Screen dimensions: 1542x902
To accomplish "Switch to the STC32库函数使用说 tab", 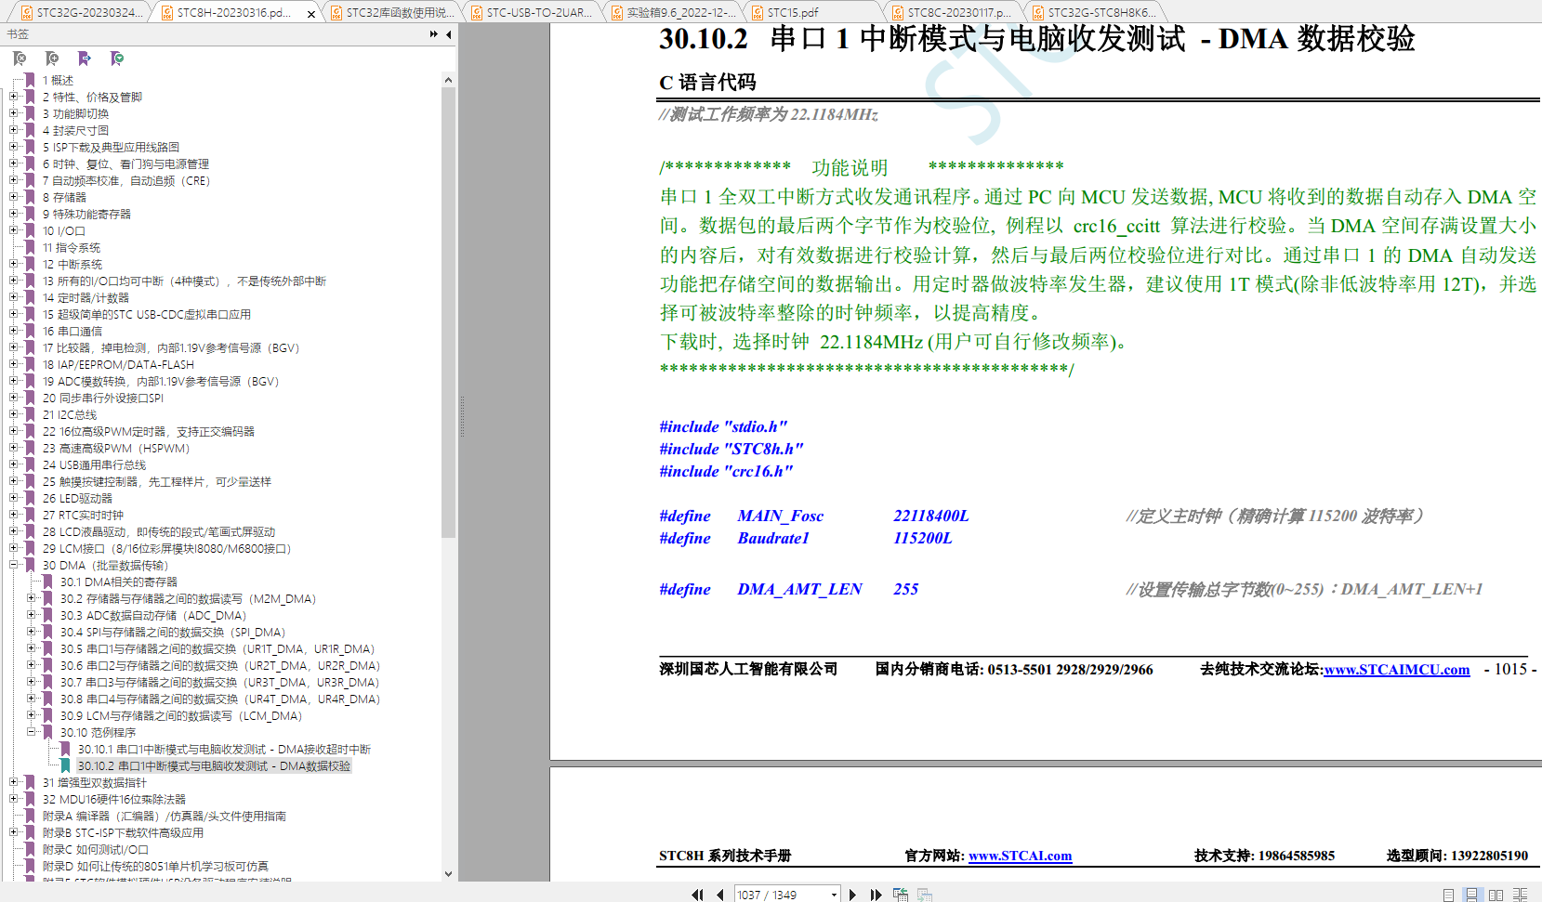I will 392,12.
